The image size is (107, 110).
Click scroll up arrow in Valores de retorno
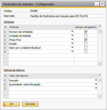100,80
